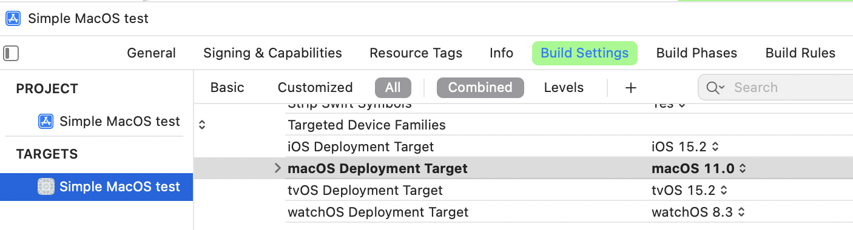This screenshot has height=230, width=853.
Task: Open the iOS 15.2 version dropdown
Action: (x=685, y=146)
